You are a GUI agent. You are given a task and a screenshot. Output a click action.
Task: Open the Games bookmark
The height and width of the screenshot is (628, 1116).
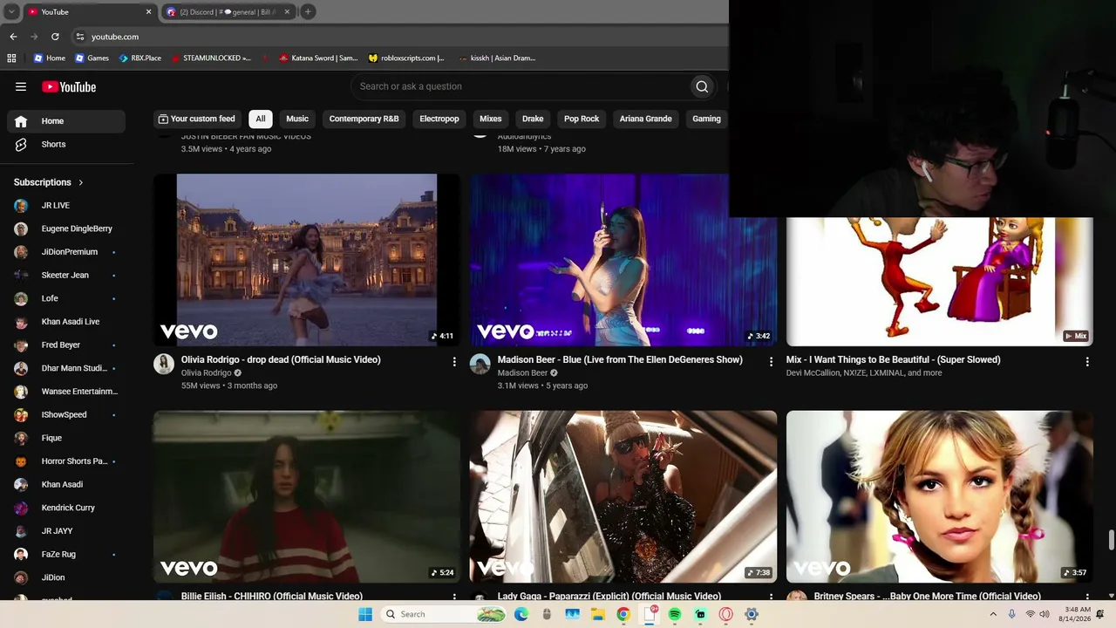click(92, 58)
